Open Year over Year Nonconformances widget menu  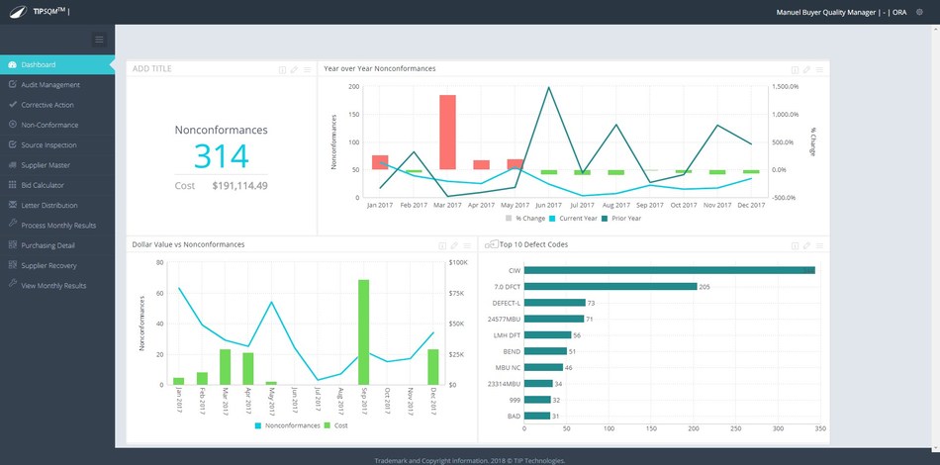pos(819,69)
